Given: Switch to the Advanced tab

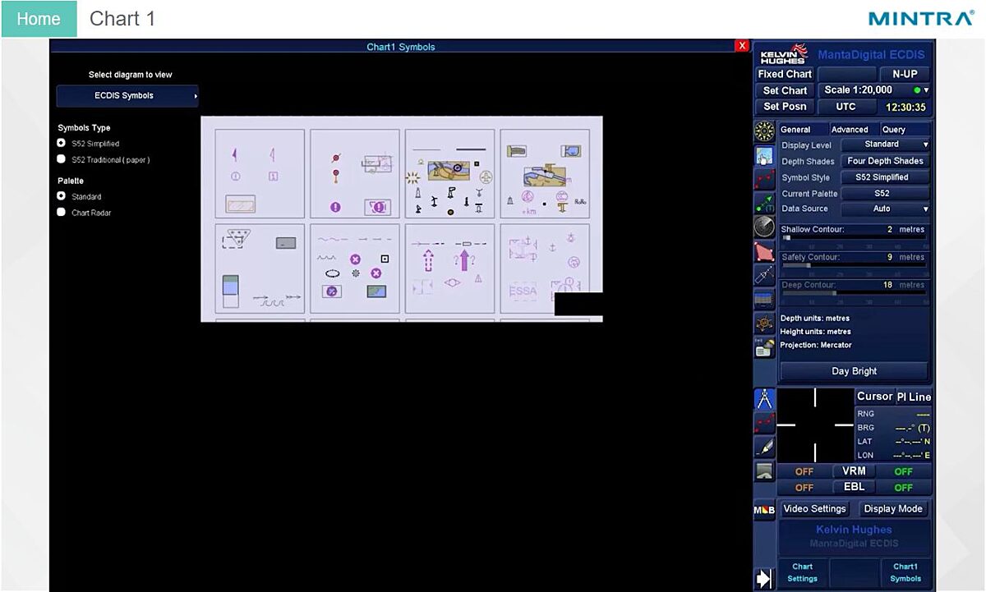Looking at the screenshot, I should click(853, 129).
